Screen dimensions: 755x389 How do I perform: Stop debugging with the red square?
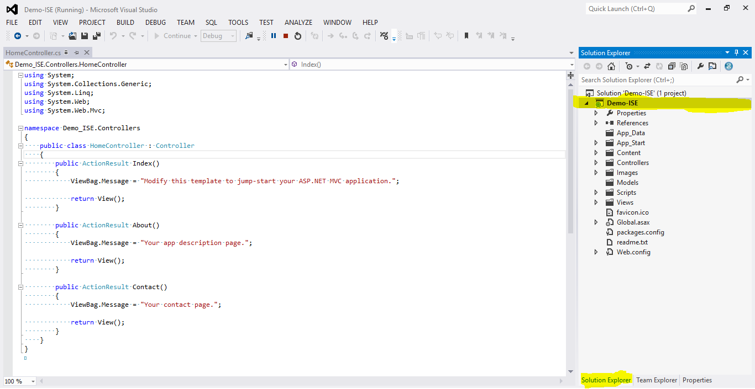pos(286,36)
